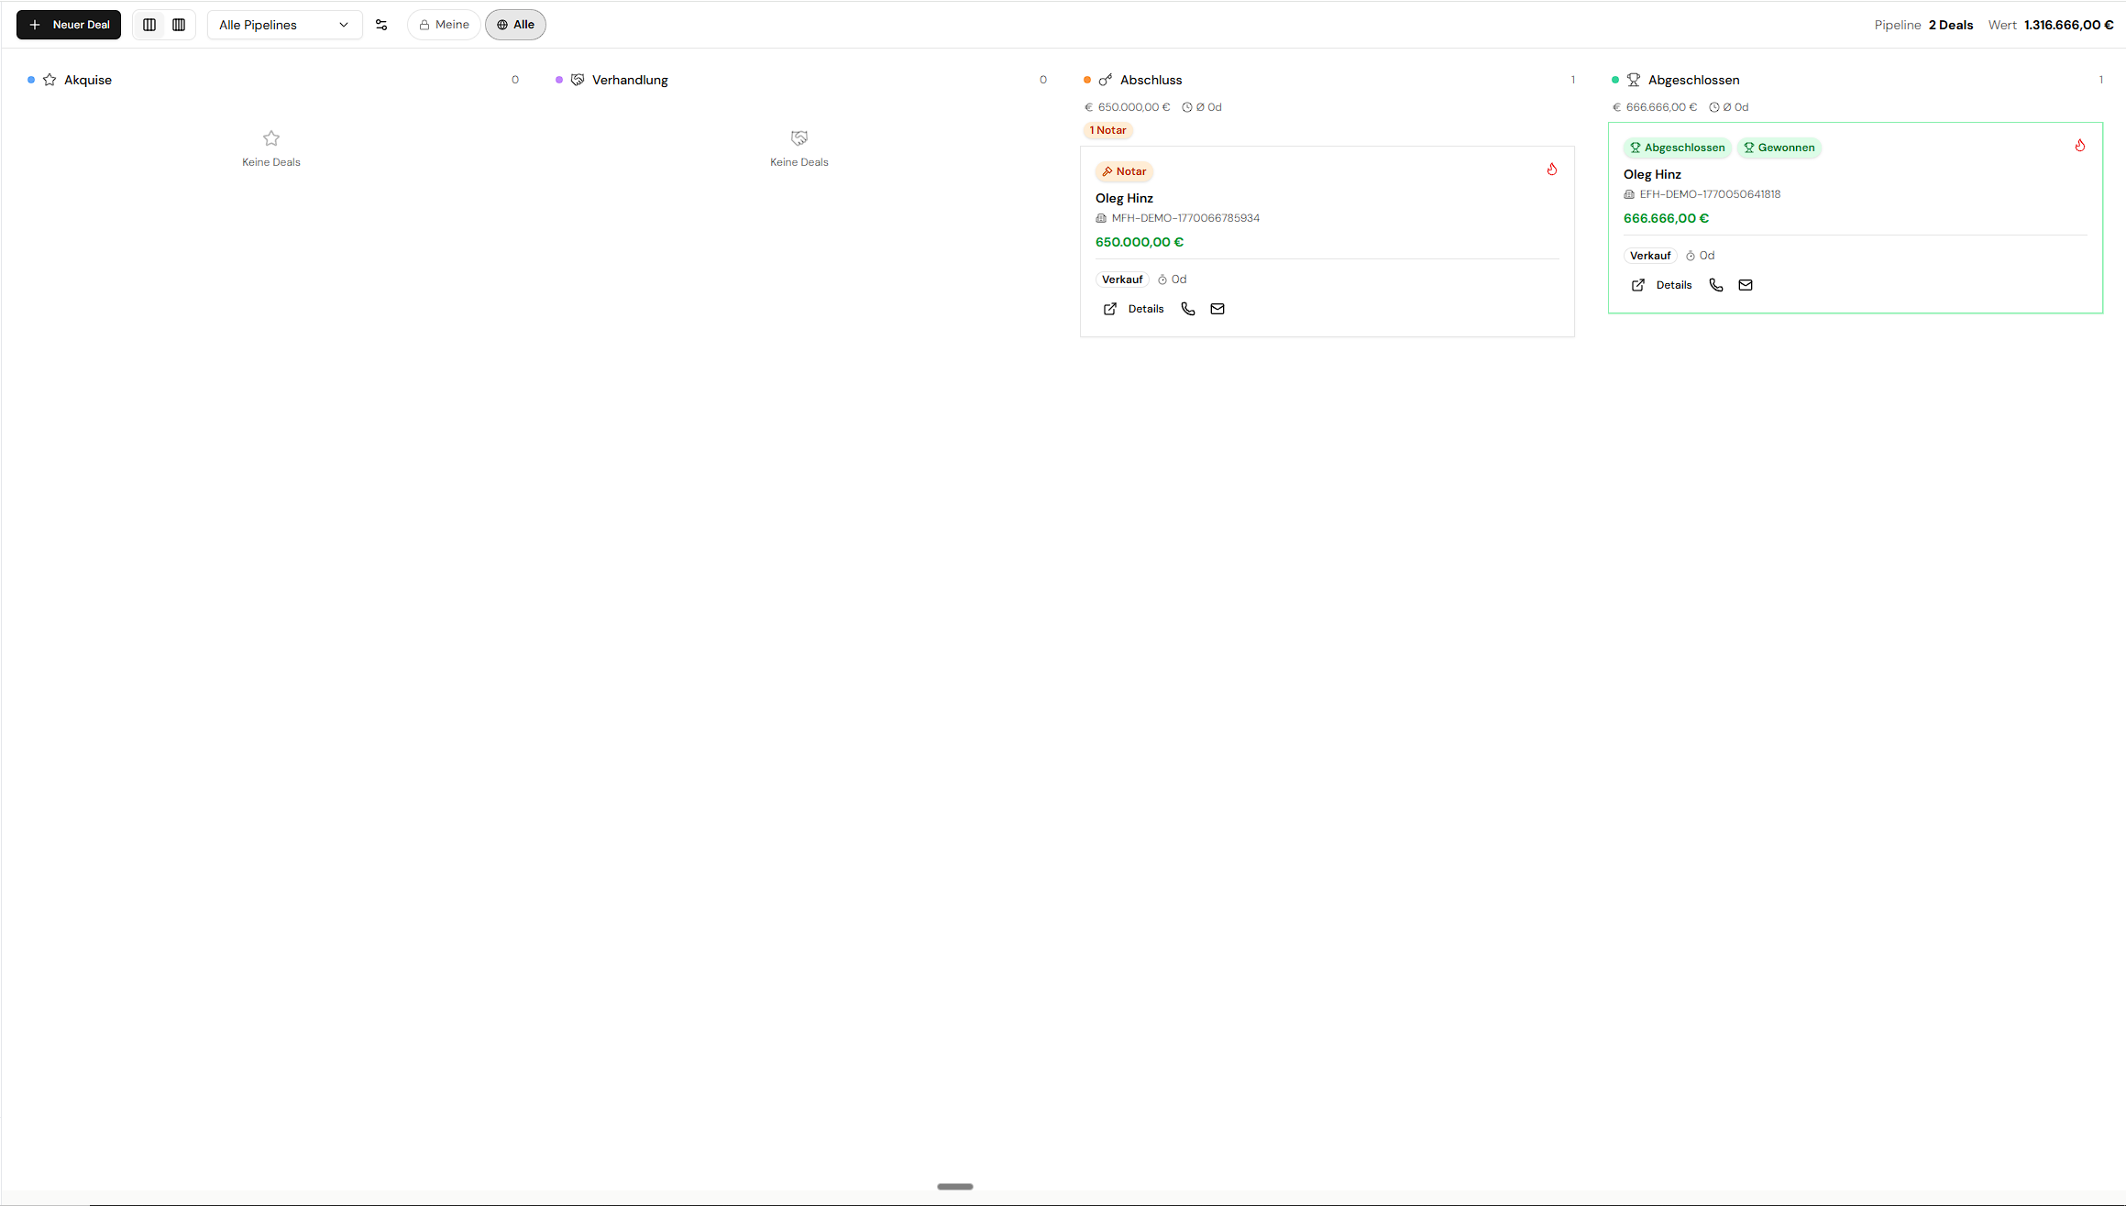
Task: Click the Notar tag on the 650.000 deal
Action: coord(1124,171)
